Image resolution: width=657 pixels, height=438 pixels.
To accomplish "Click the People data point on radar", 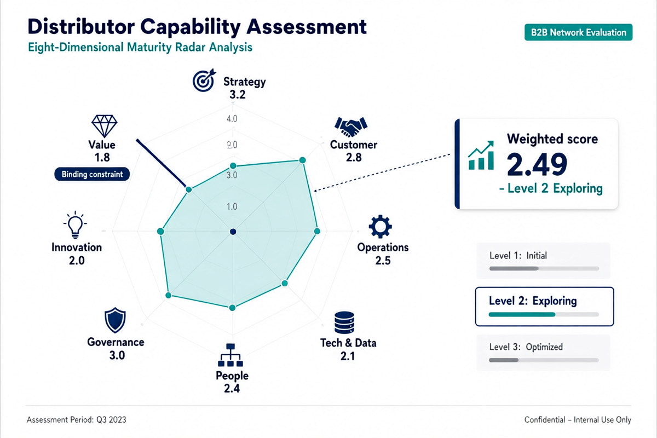I will 233,308.
